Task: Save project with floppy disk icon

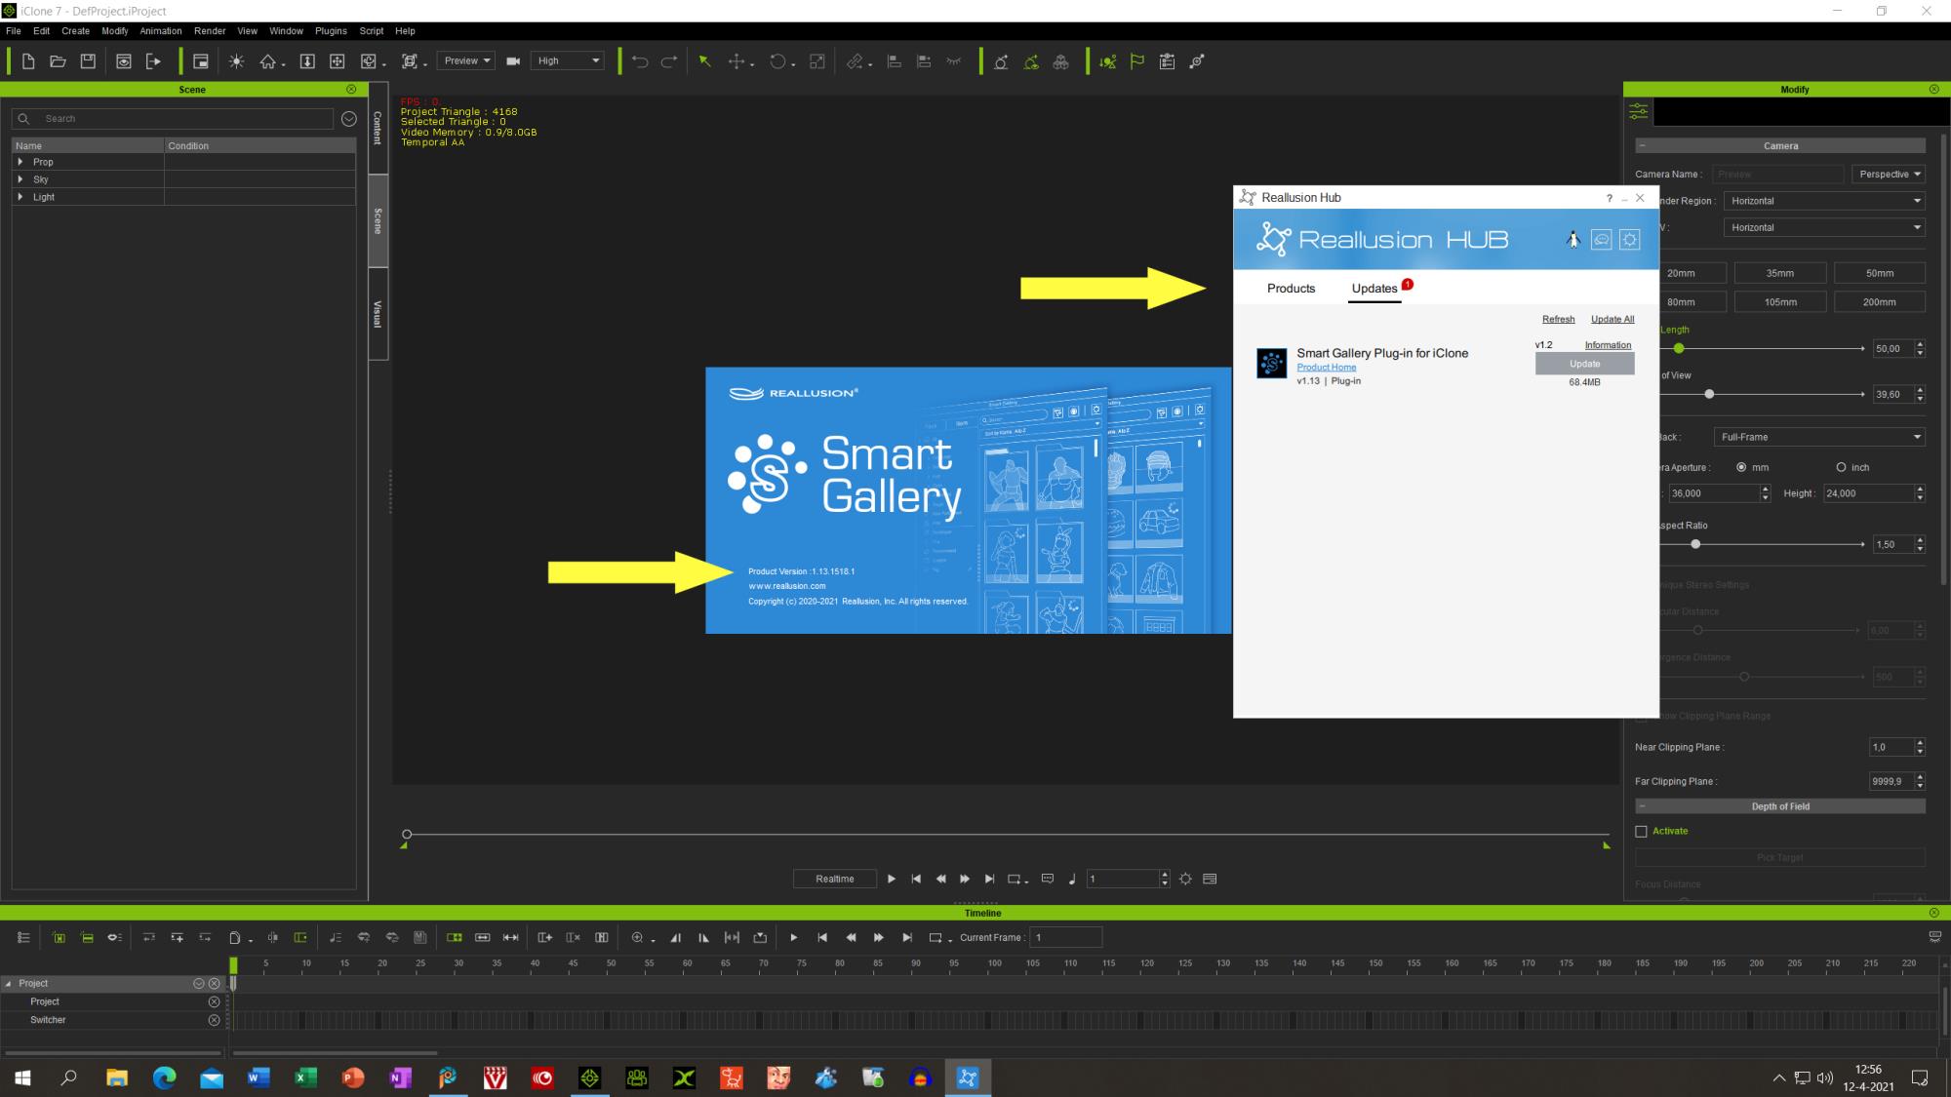Action: click(x=88, y=61)
